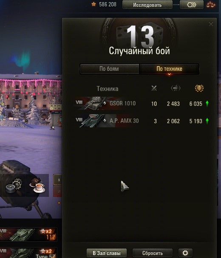Select the Type 57 tank in carousel
Viewport: 221px width, 258px height.
pos(28,253)
